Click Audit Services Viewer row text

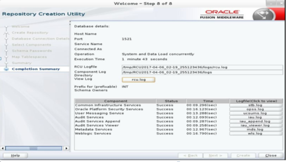[97, 125]
